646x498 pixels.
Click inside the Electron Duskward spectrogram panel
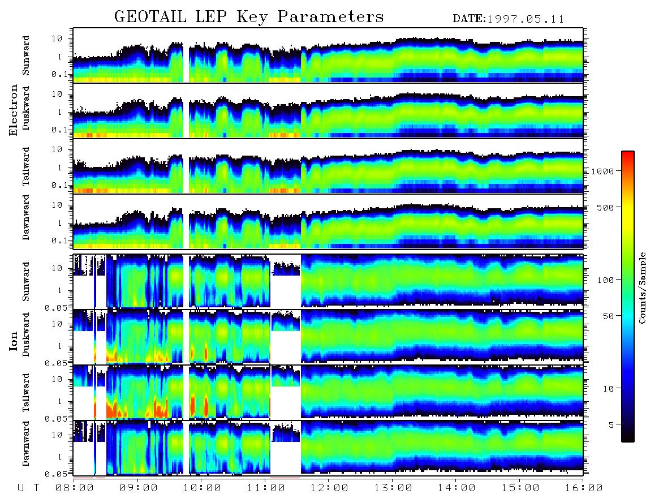(x=328, y=110)
